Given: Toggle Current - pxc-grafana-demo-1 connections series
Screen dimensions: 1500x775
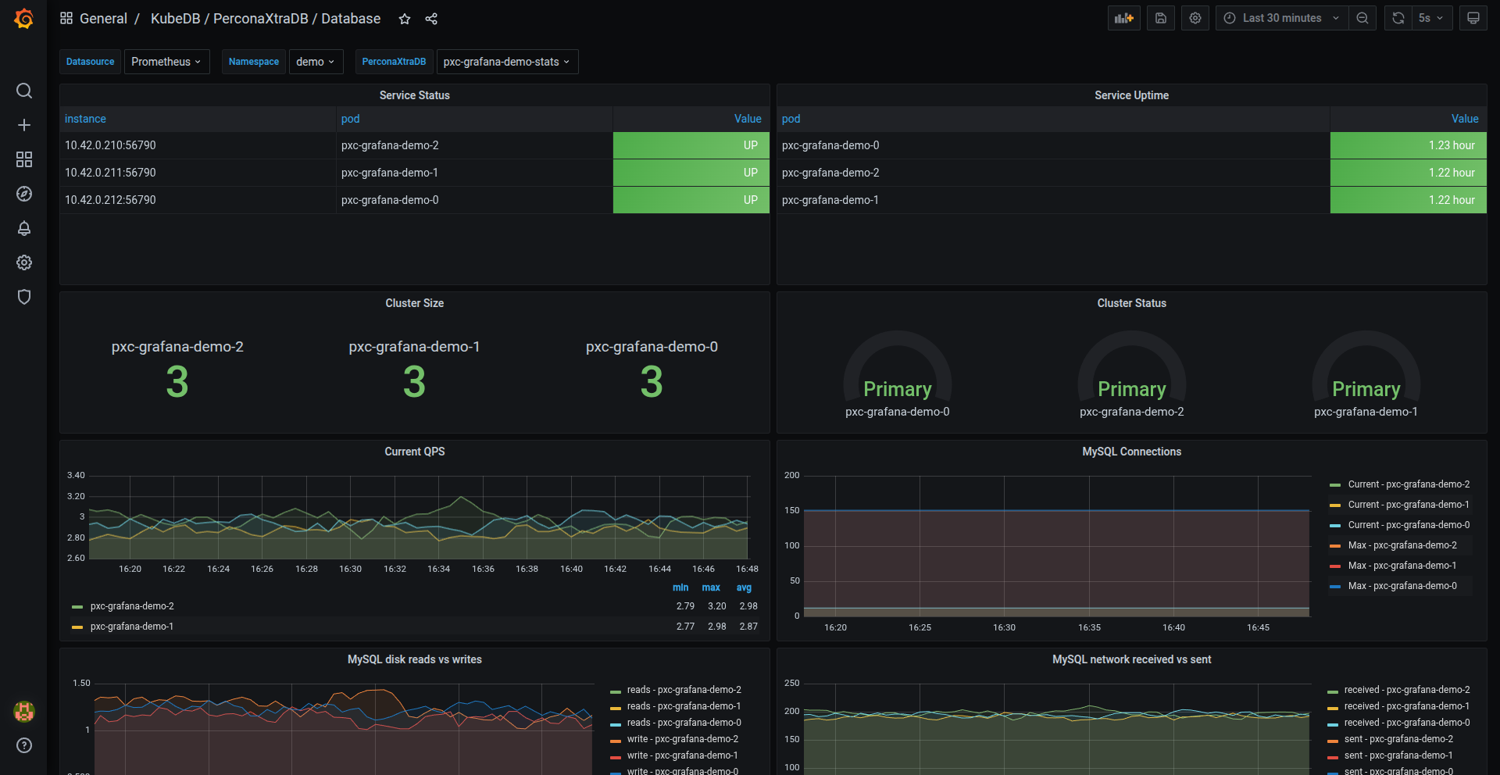Looking at the screenshot, I should (x=1409, y=505).
